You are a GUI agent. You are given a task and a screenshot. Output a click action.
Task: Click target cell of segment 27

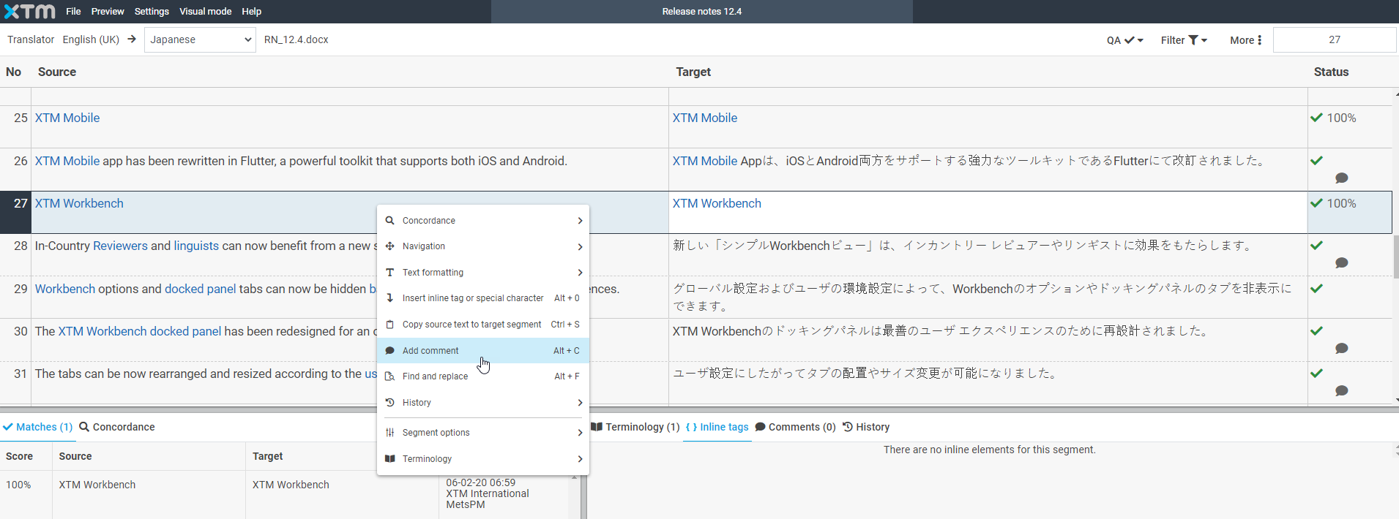click(988, 212)
